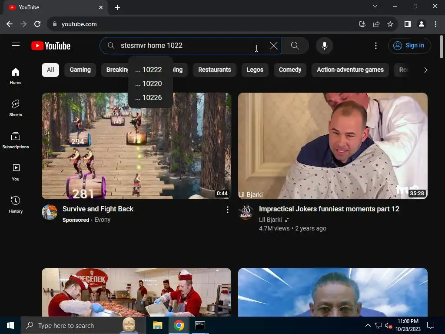Open the network tray icon

(x=379, y=325)
